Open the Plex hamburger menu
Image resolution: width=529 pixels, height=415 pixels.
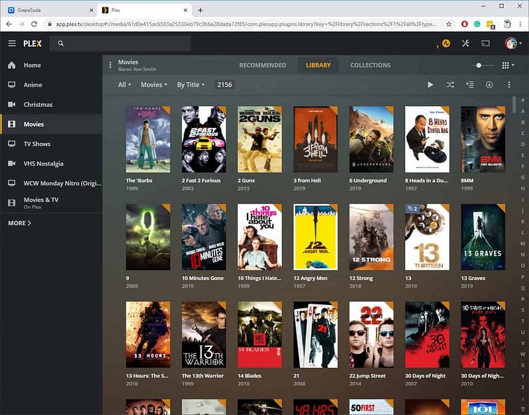12,43
